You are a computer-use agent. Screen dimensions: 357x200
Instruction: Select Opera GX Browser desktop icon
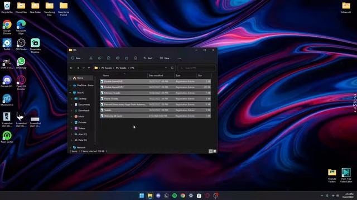[21, 83]
